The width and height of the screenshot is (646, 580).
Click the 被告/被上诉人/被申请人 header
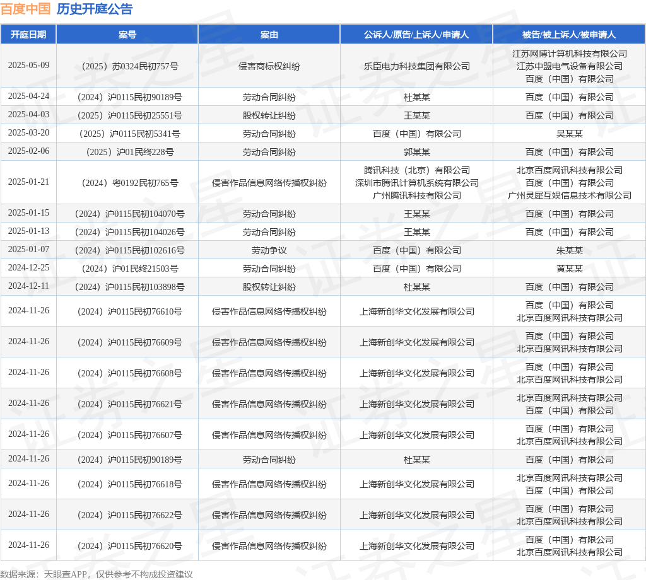click(x=569, y=35)
